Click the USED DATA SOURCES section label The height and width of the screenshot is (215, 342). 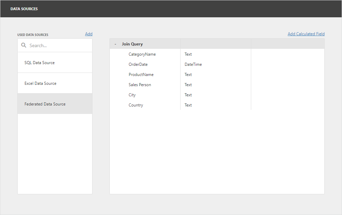pyautogui.click(x=33, y=34)
